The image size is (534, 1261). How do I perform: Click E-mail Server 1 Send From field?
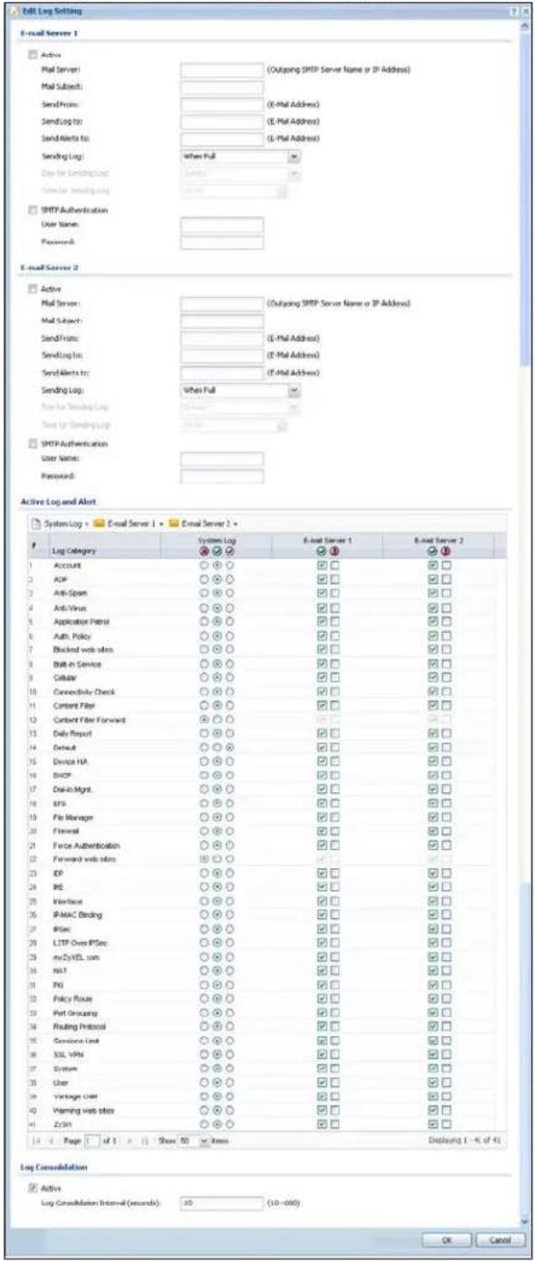pos(222,104)
